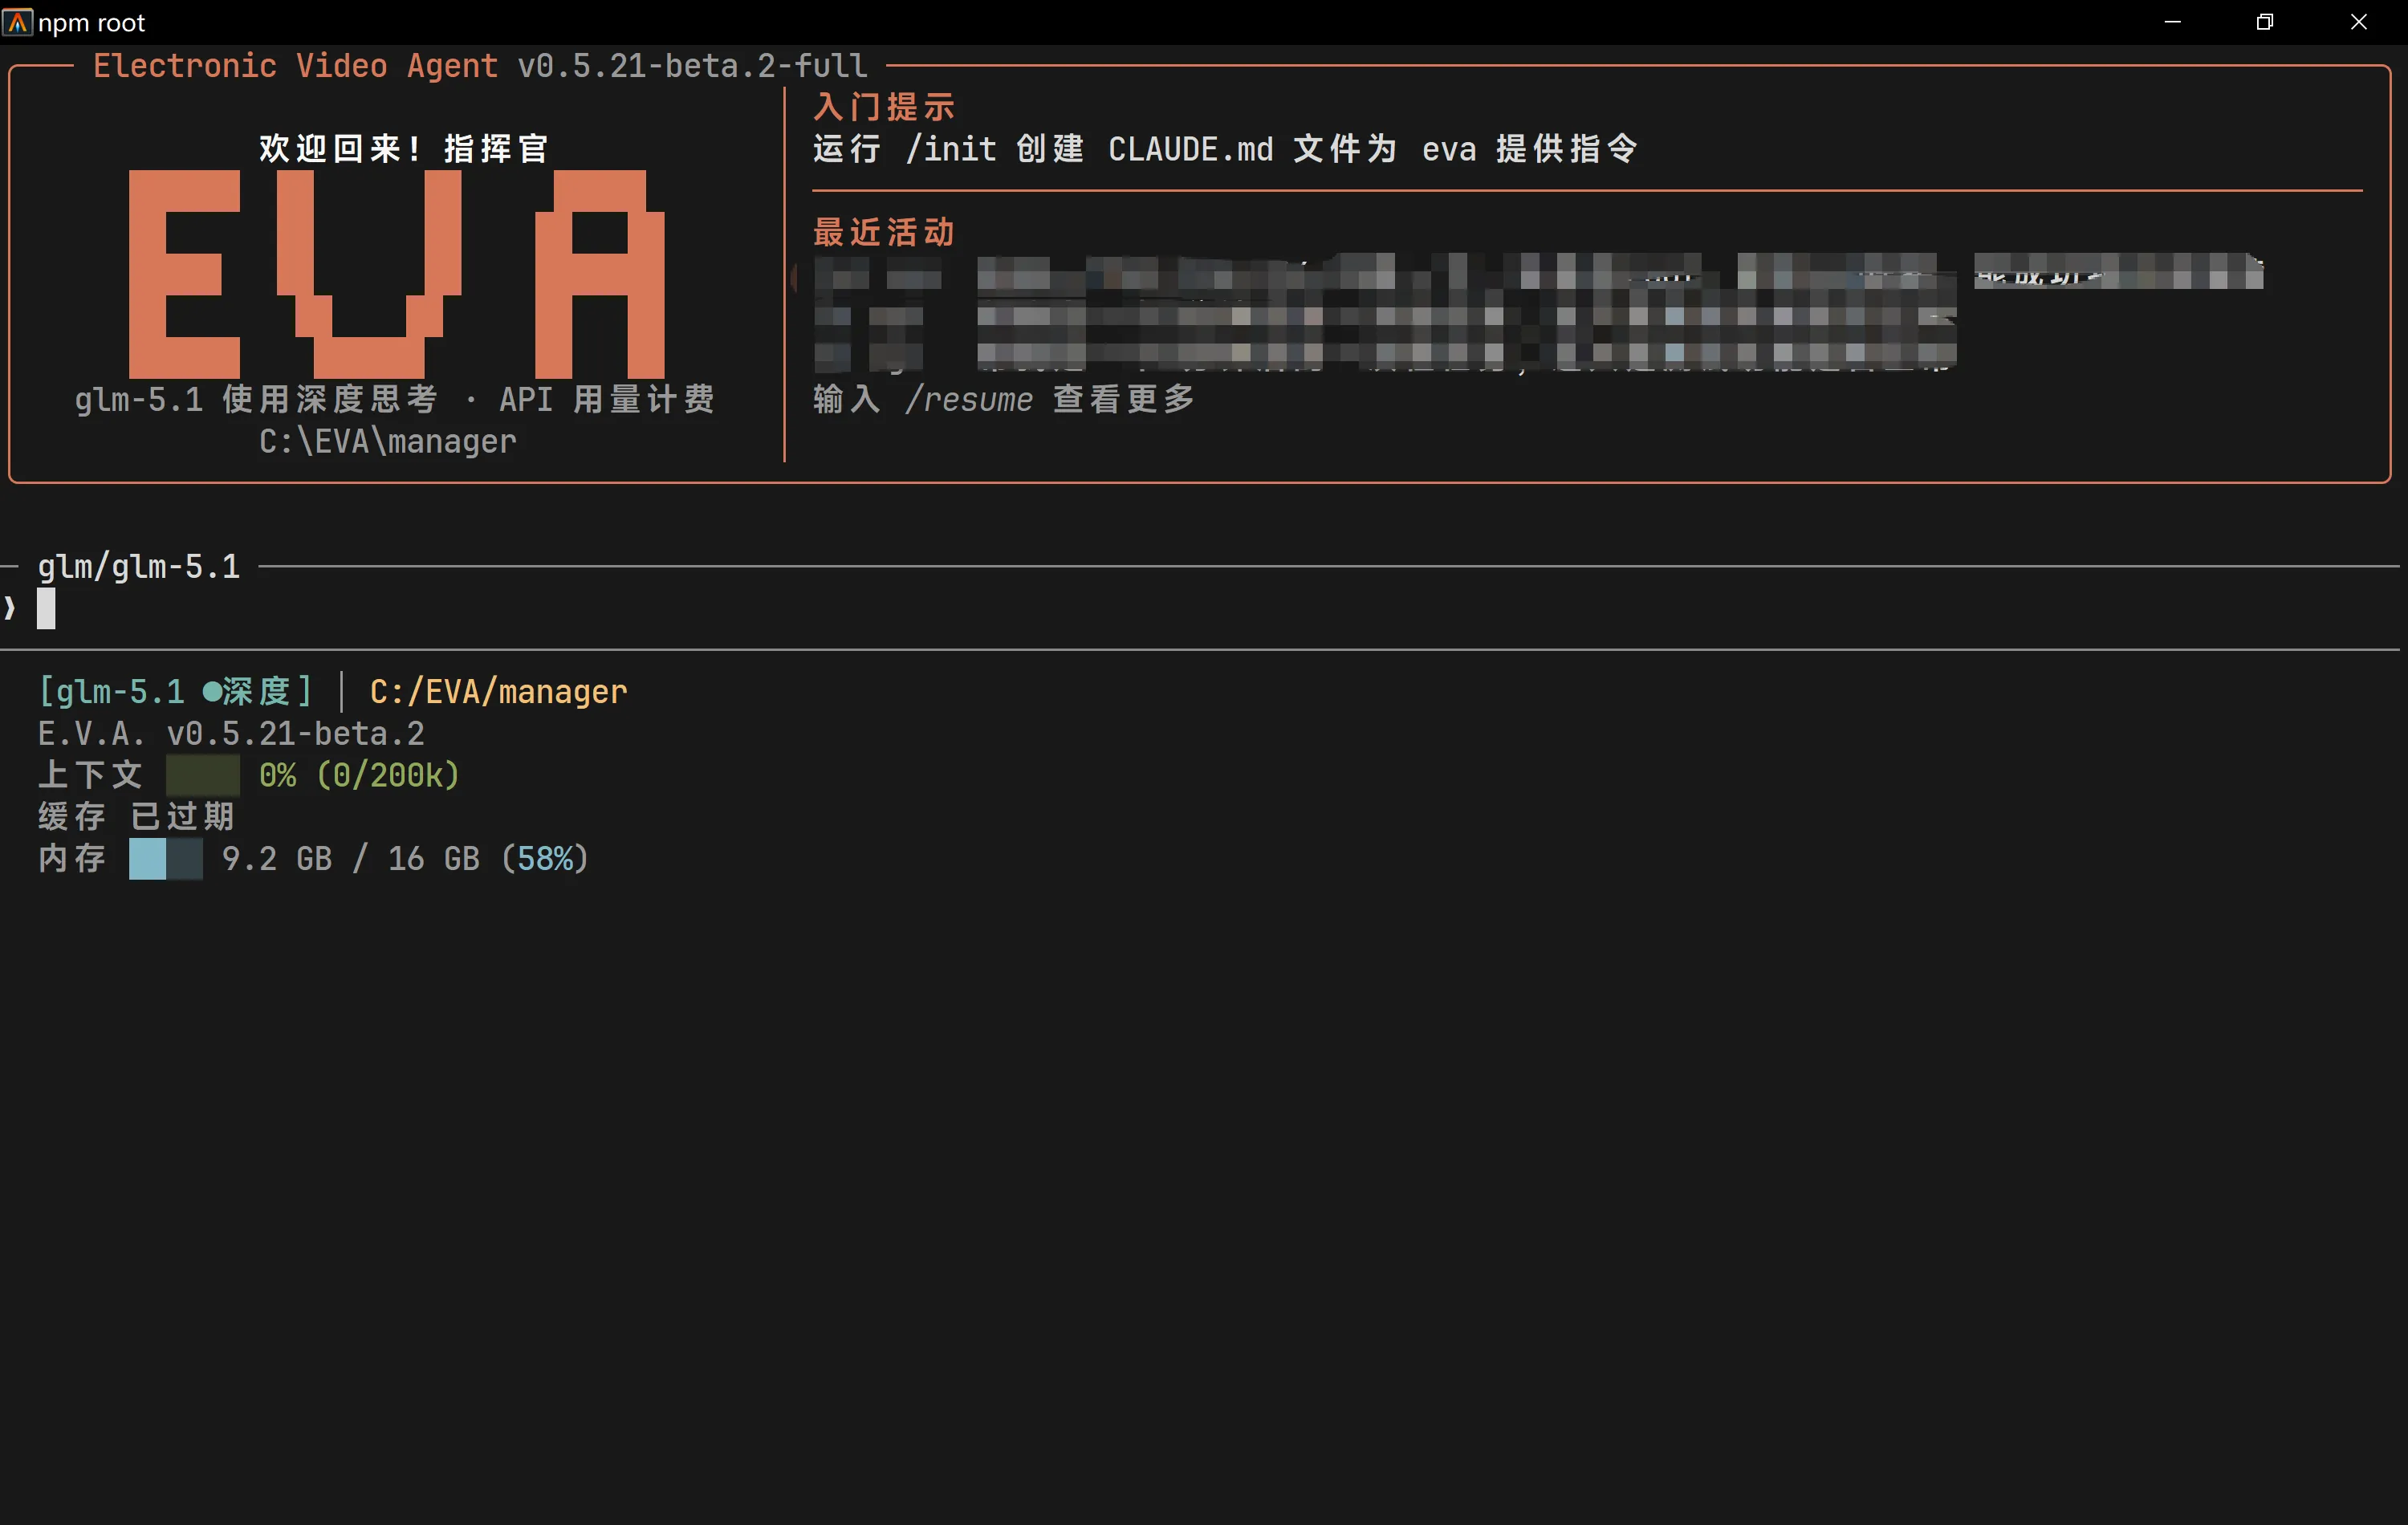Click the 'glm/glm-5.1' prompt label

[139, 566]
